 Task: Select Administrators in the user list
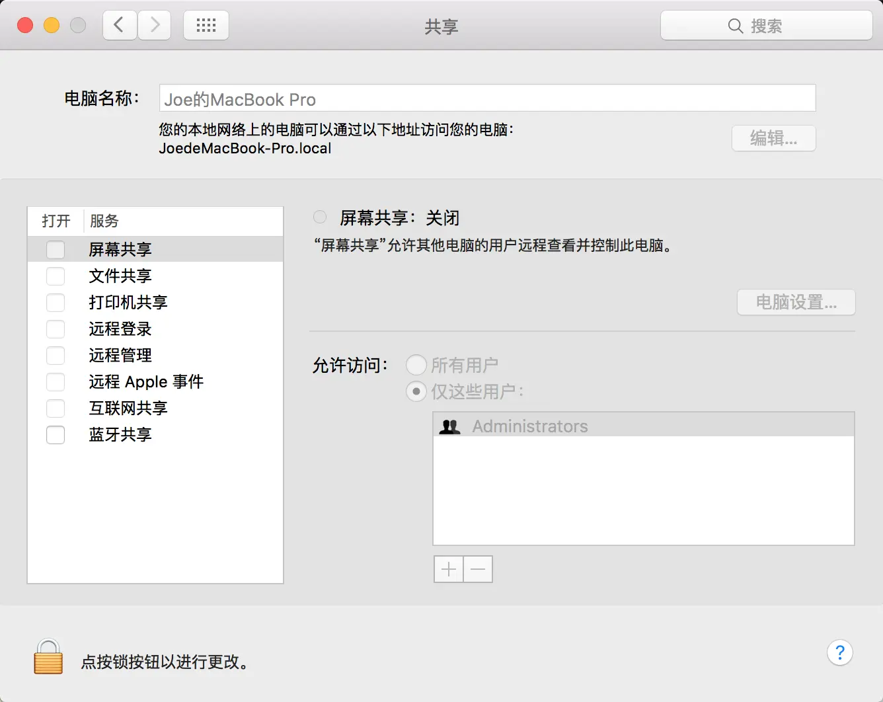643,426
